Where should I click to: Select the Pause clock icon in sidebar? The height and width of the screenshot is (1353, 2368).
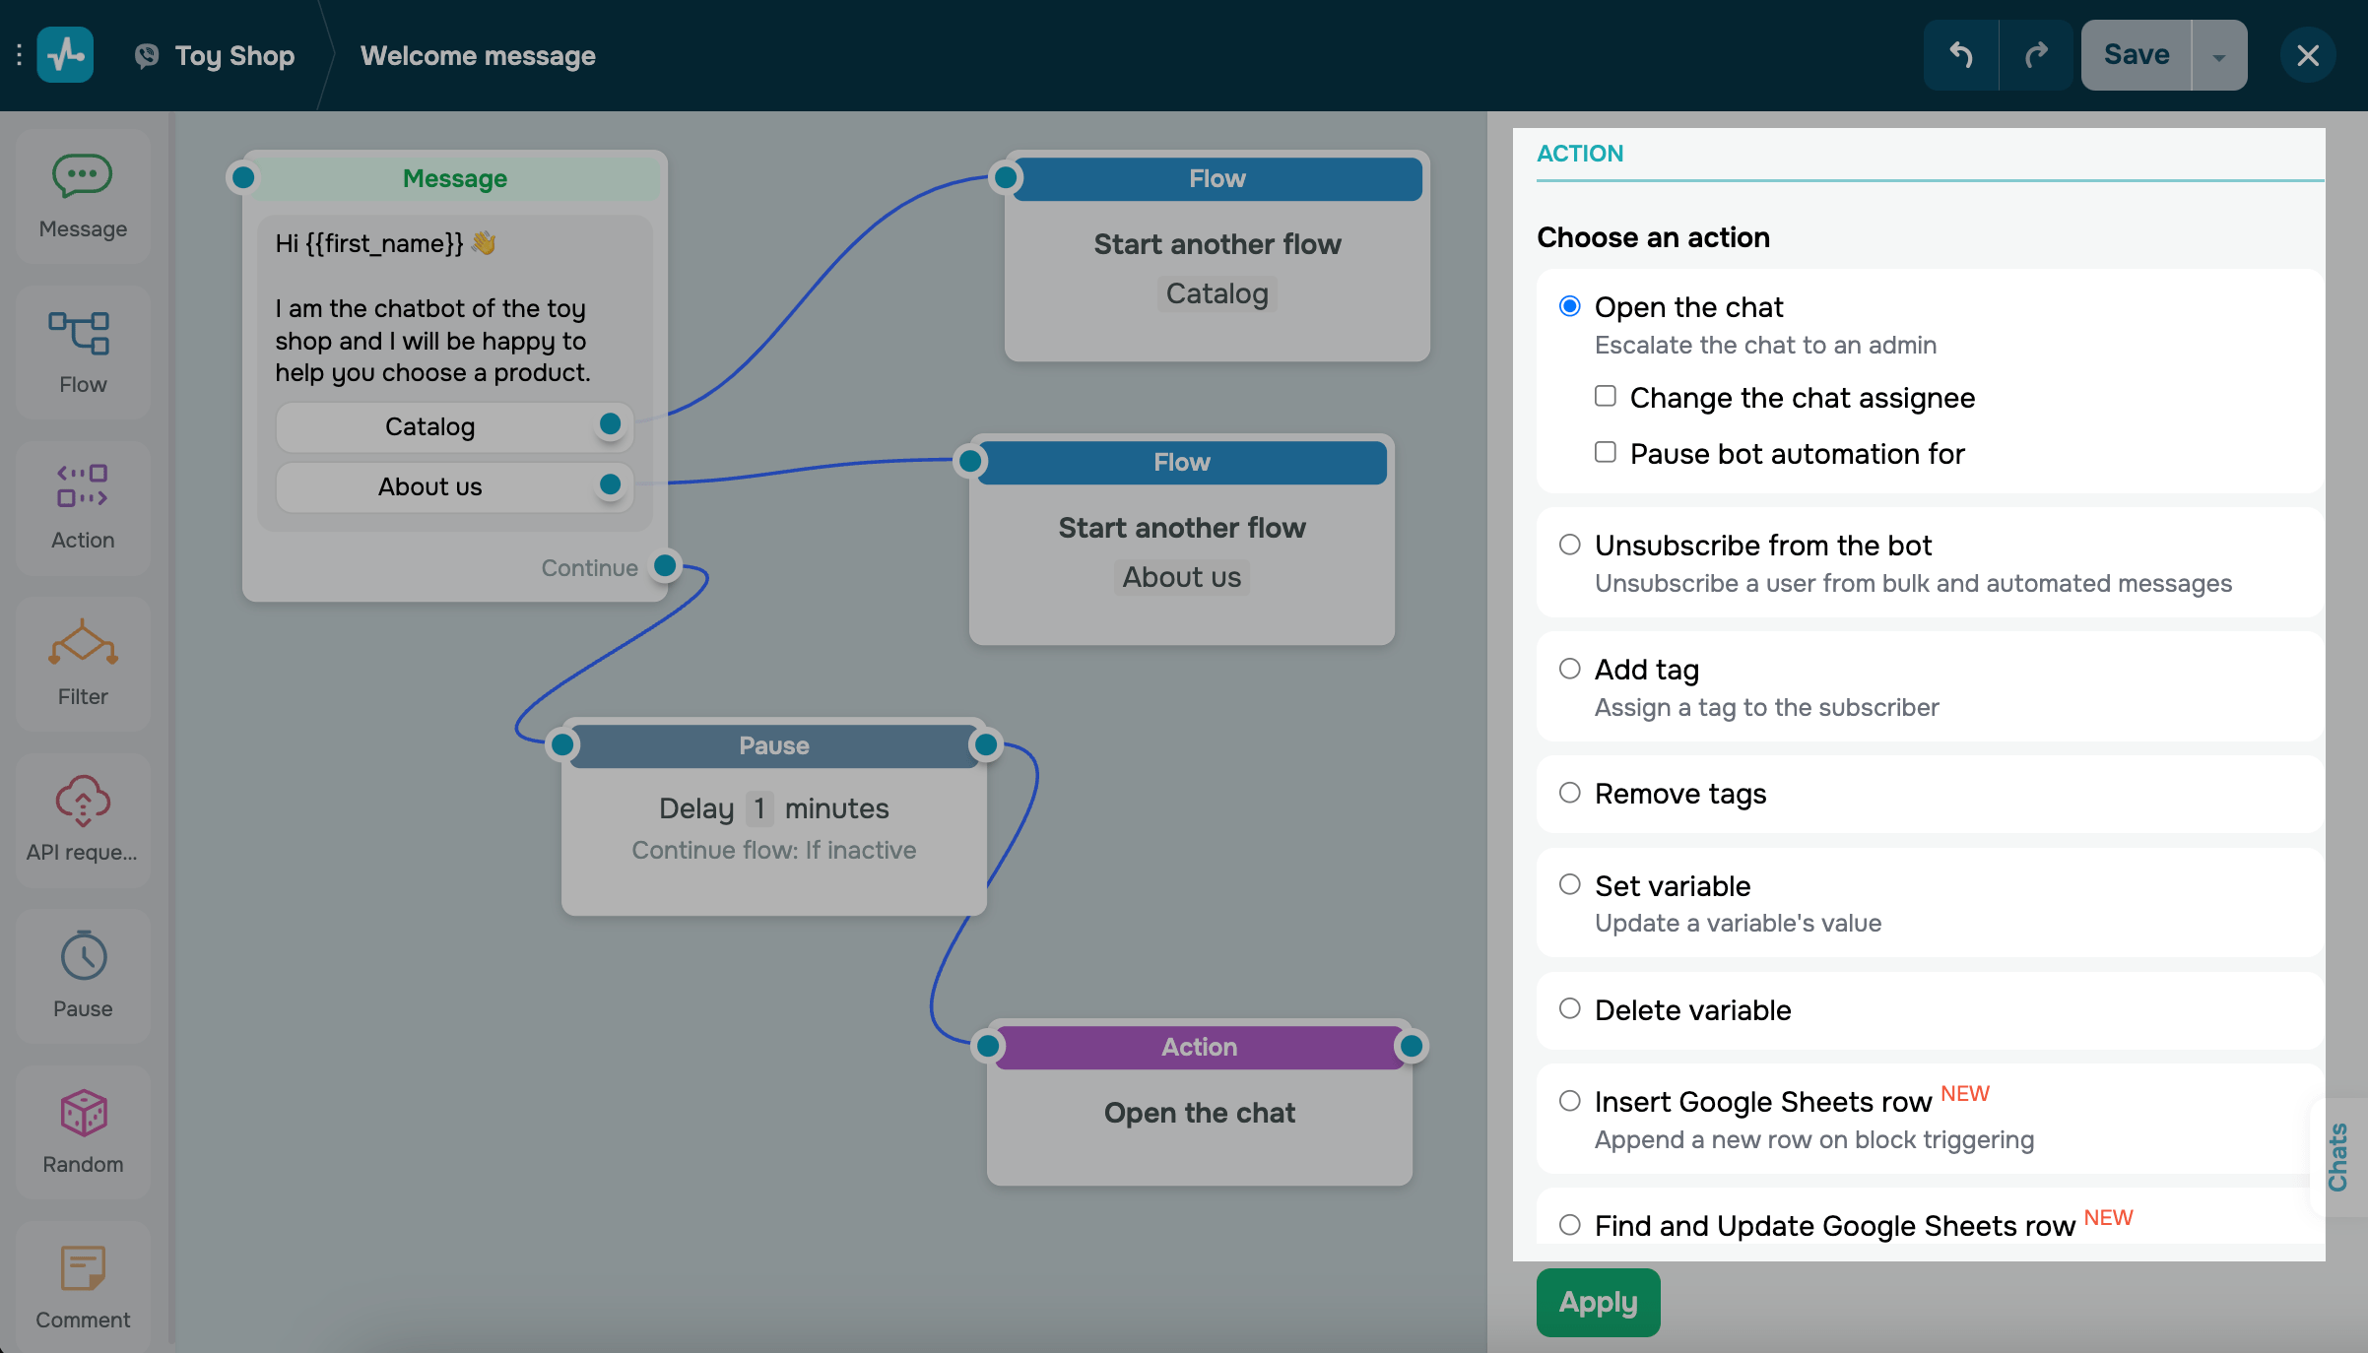point(83,955)
